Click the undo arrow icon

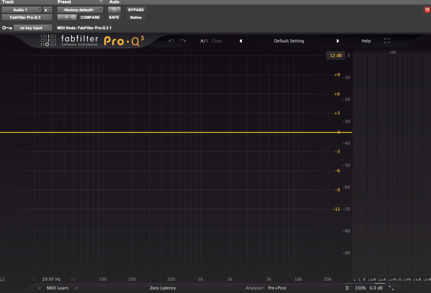pos(171,41)
